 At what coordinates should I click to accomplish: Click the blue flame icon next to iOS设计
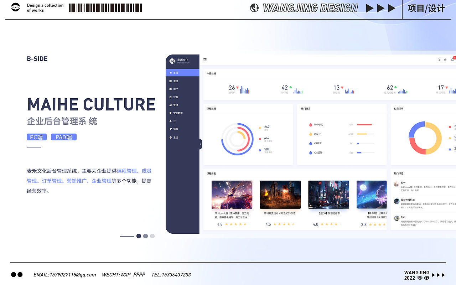click(311, 152)
